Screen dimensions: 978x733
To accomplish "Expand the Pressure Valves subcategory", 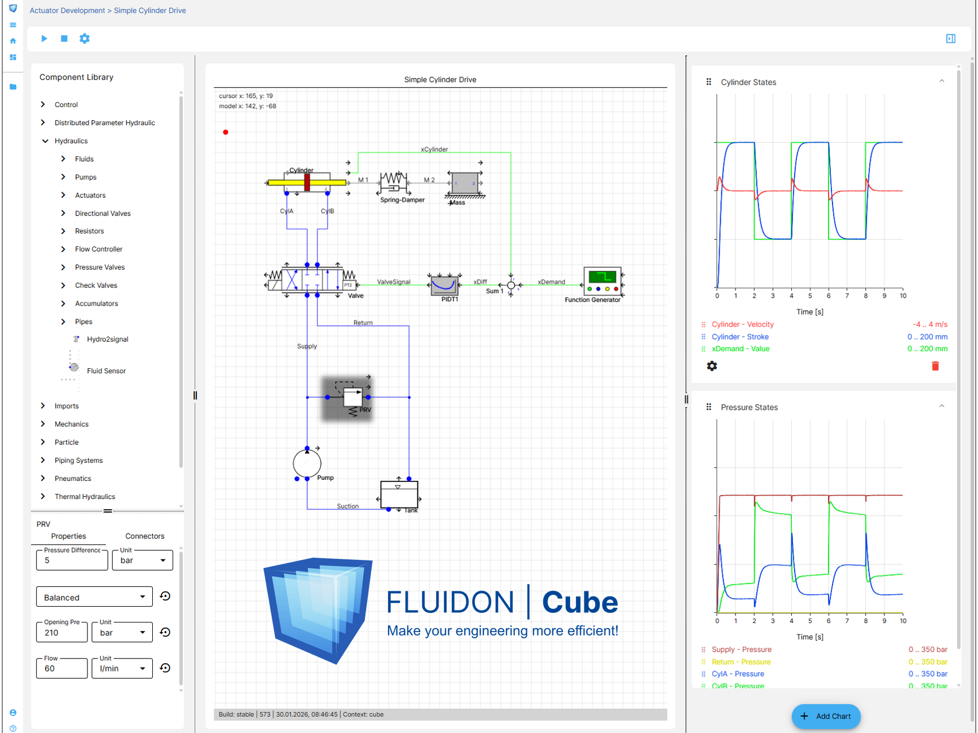I will click(63, 267).
